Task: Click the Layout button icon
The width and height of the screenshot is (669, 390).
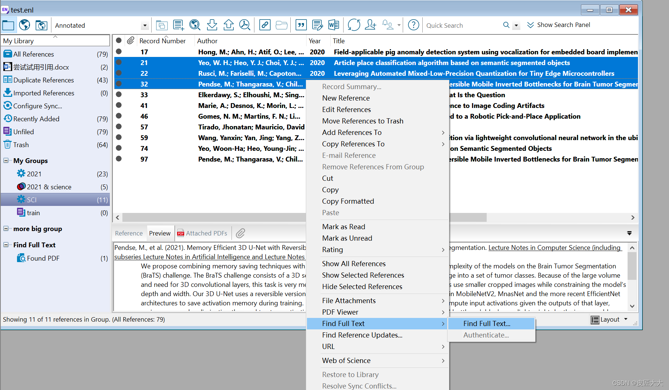Action: point(595,320)
